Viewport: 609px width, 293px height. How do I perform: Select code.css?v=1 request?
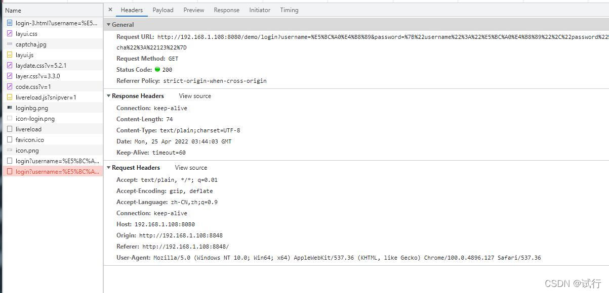(52, 86)
